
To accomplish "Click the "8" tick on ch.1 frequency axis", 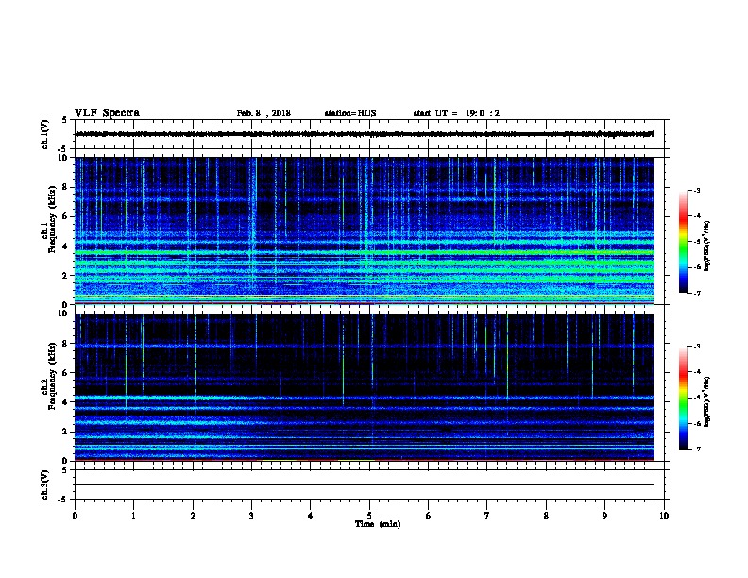I will [x=64, y=187].
